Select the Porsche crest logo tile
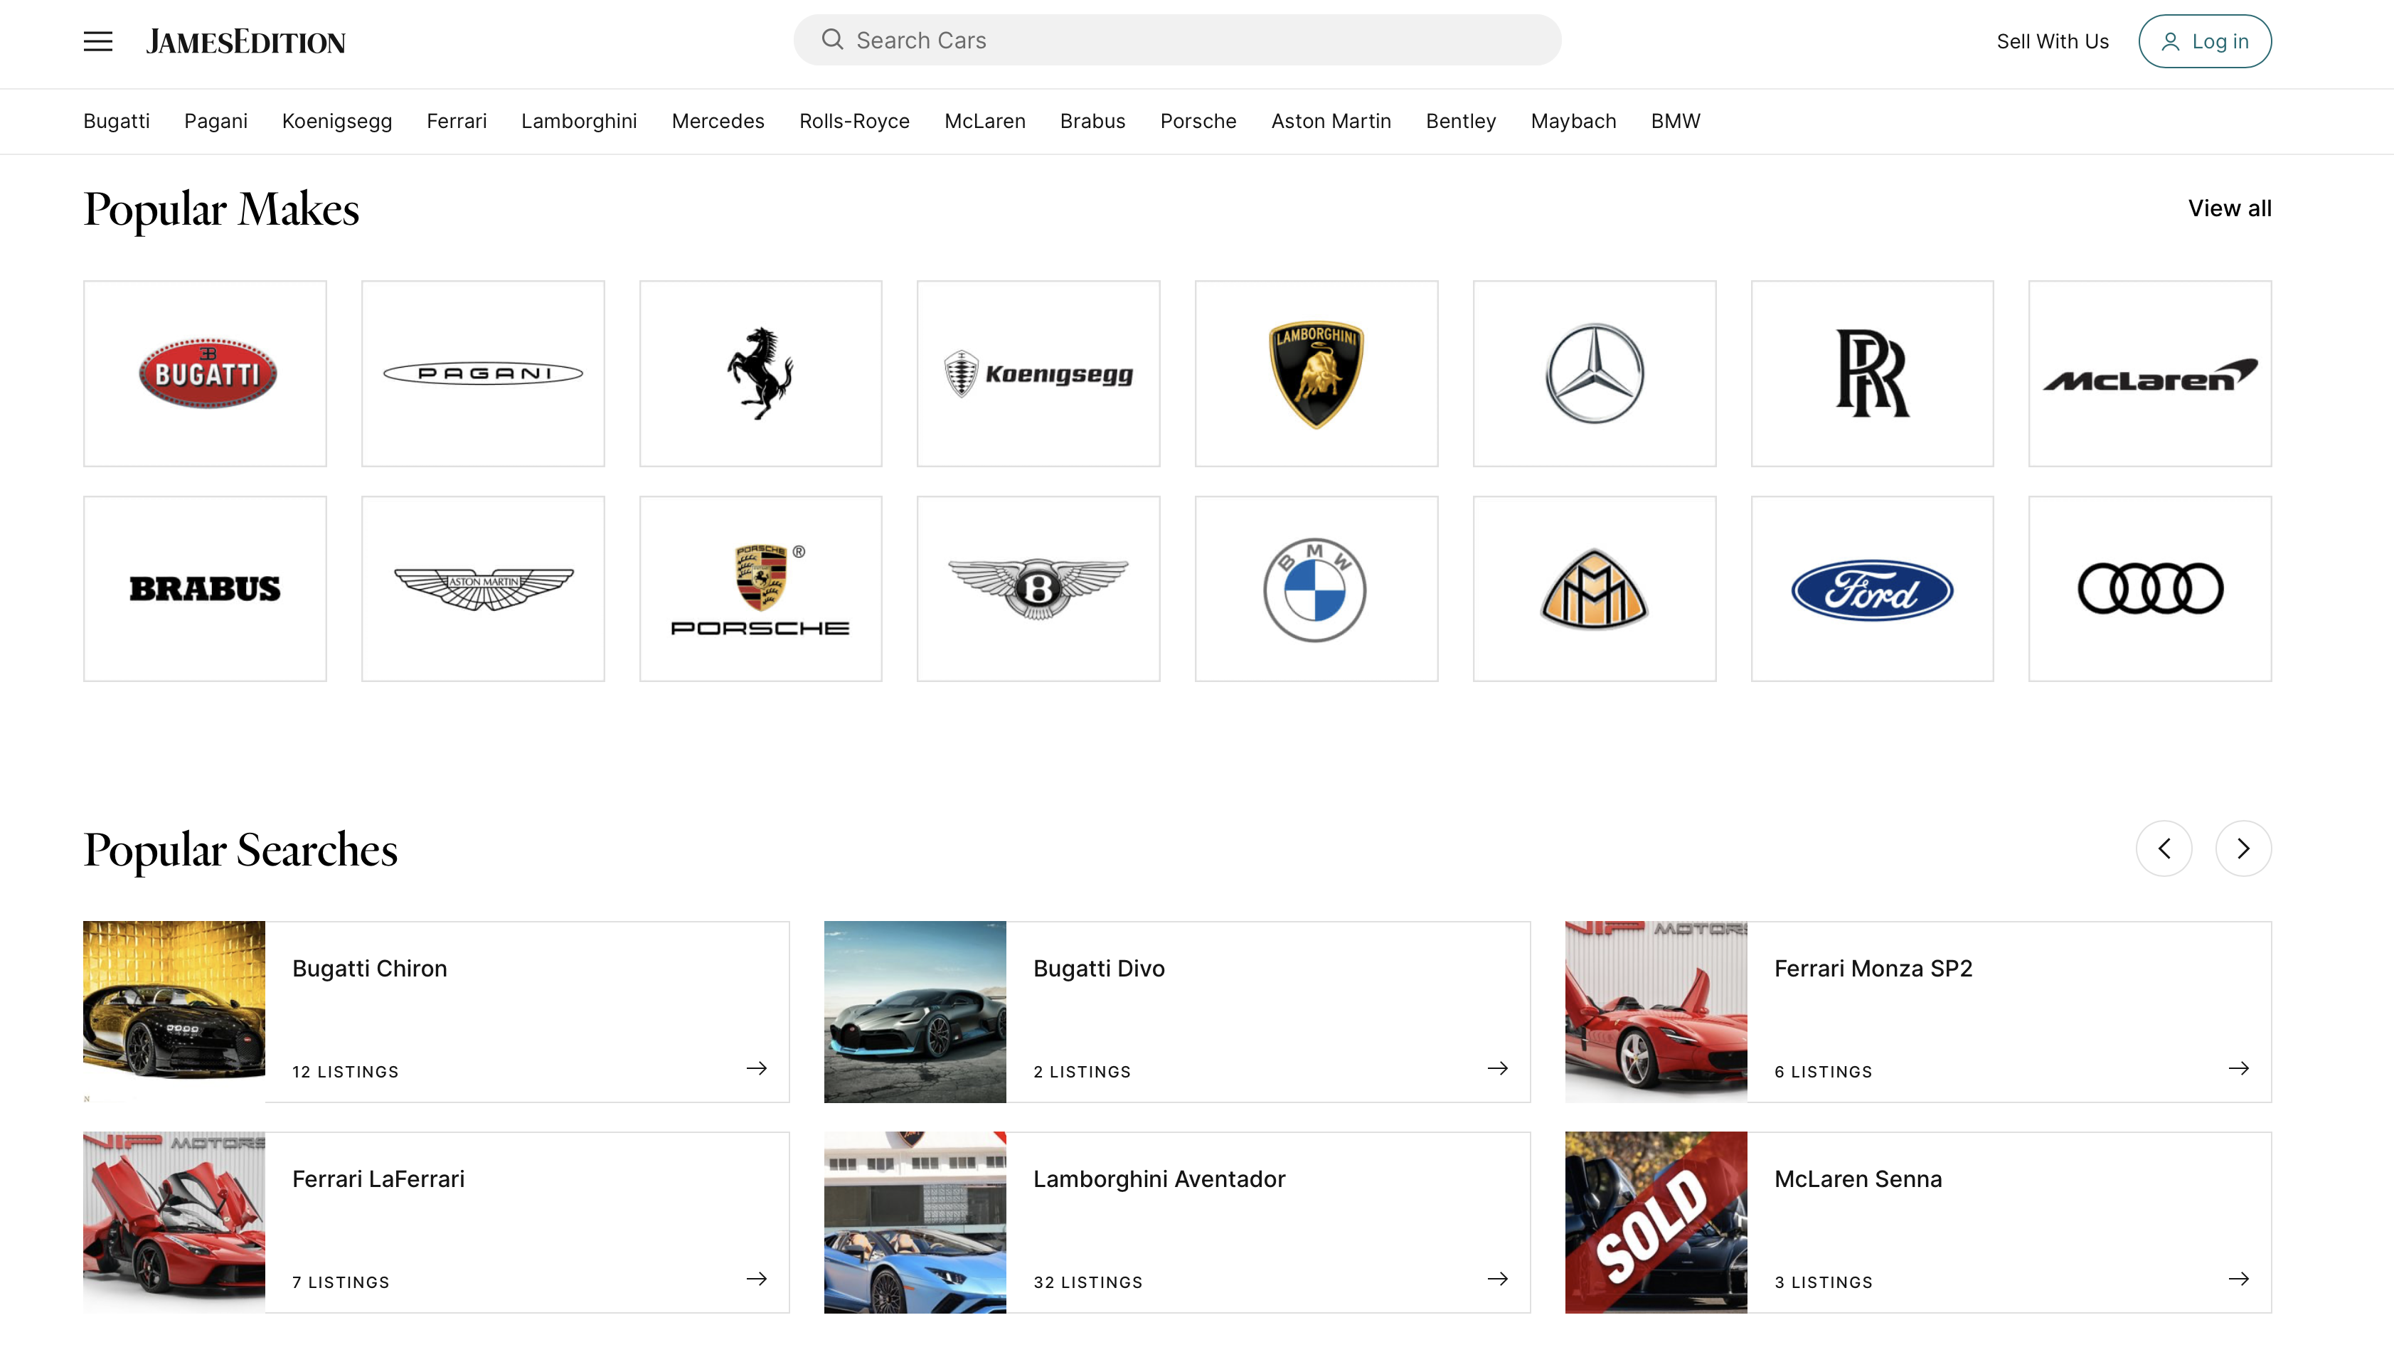 coord(760,588)
